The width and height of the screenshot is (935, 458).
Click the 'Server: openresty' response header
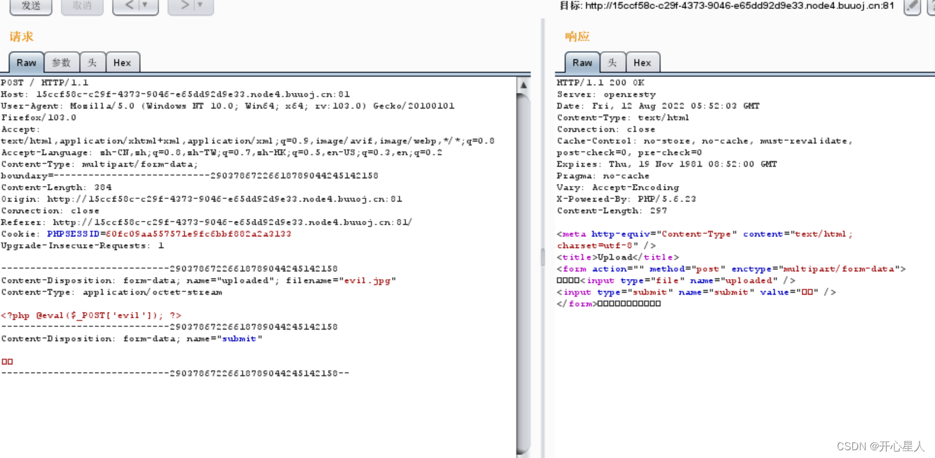[x=606, y=94]
